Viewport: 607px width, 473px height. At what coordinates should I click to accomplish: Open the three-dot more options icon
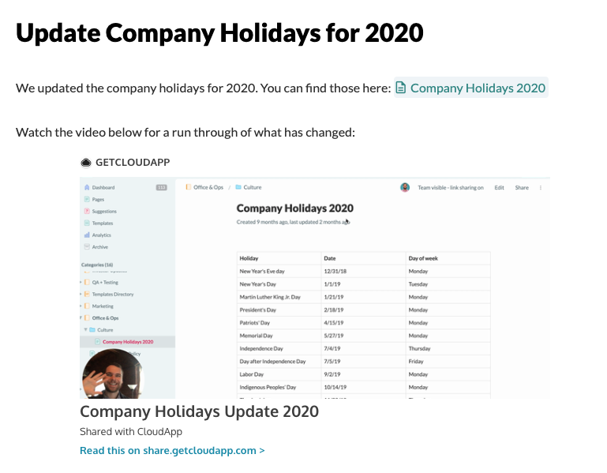[x=541, y=187]
